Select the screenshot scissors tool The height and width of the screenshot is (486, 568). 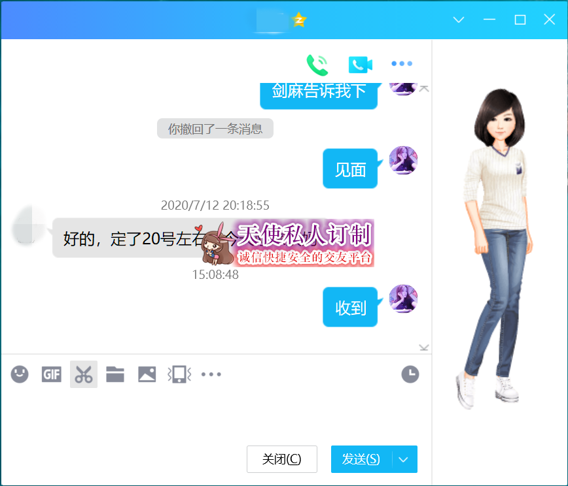[x=83, y=374]
